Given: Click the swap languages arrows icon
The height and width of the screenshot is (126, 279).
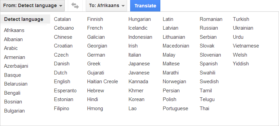Looking at the screenshot, I should tap(75, 6).
